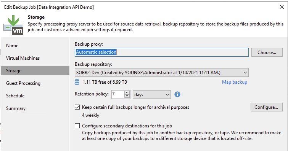The image size is (288, 151).
Task: Click the '4 weekly' text
Action: pyautogui.click(x=90, y=115)
